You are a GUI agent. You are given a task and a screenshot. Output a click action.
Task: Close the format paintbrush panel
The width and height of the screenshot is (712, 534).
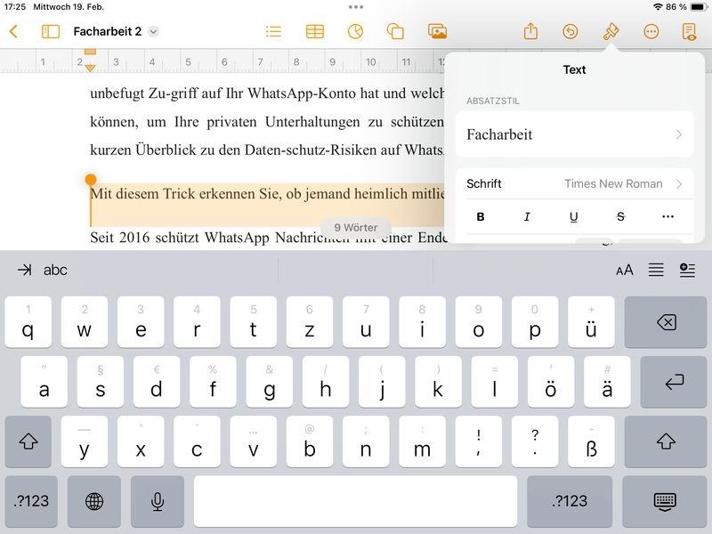pyautogui.click(x=611, y=31)
